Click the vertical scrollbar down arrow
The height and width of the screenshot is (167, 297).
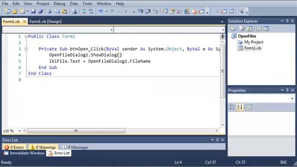click(223, 125)
